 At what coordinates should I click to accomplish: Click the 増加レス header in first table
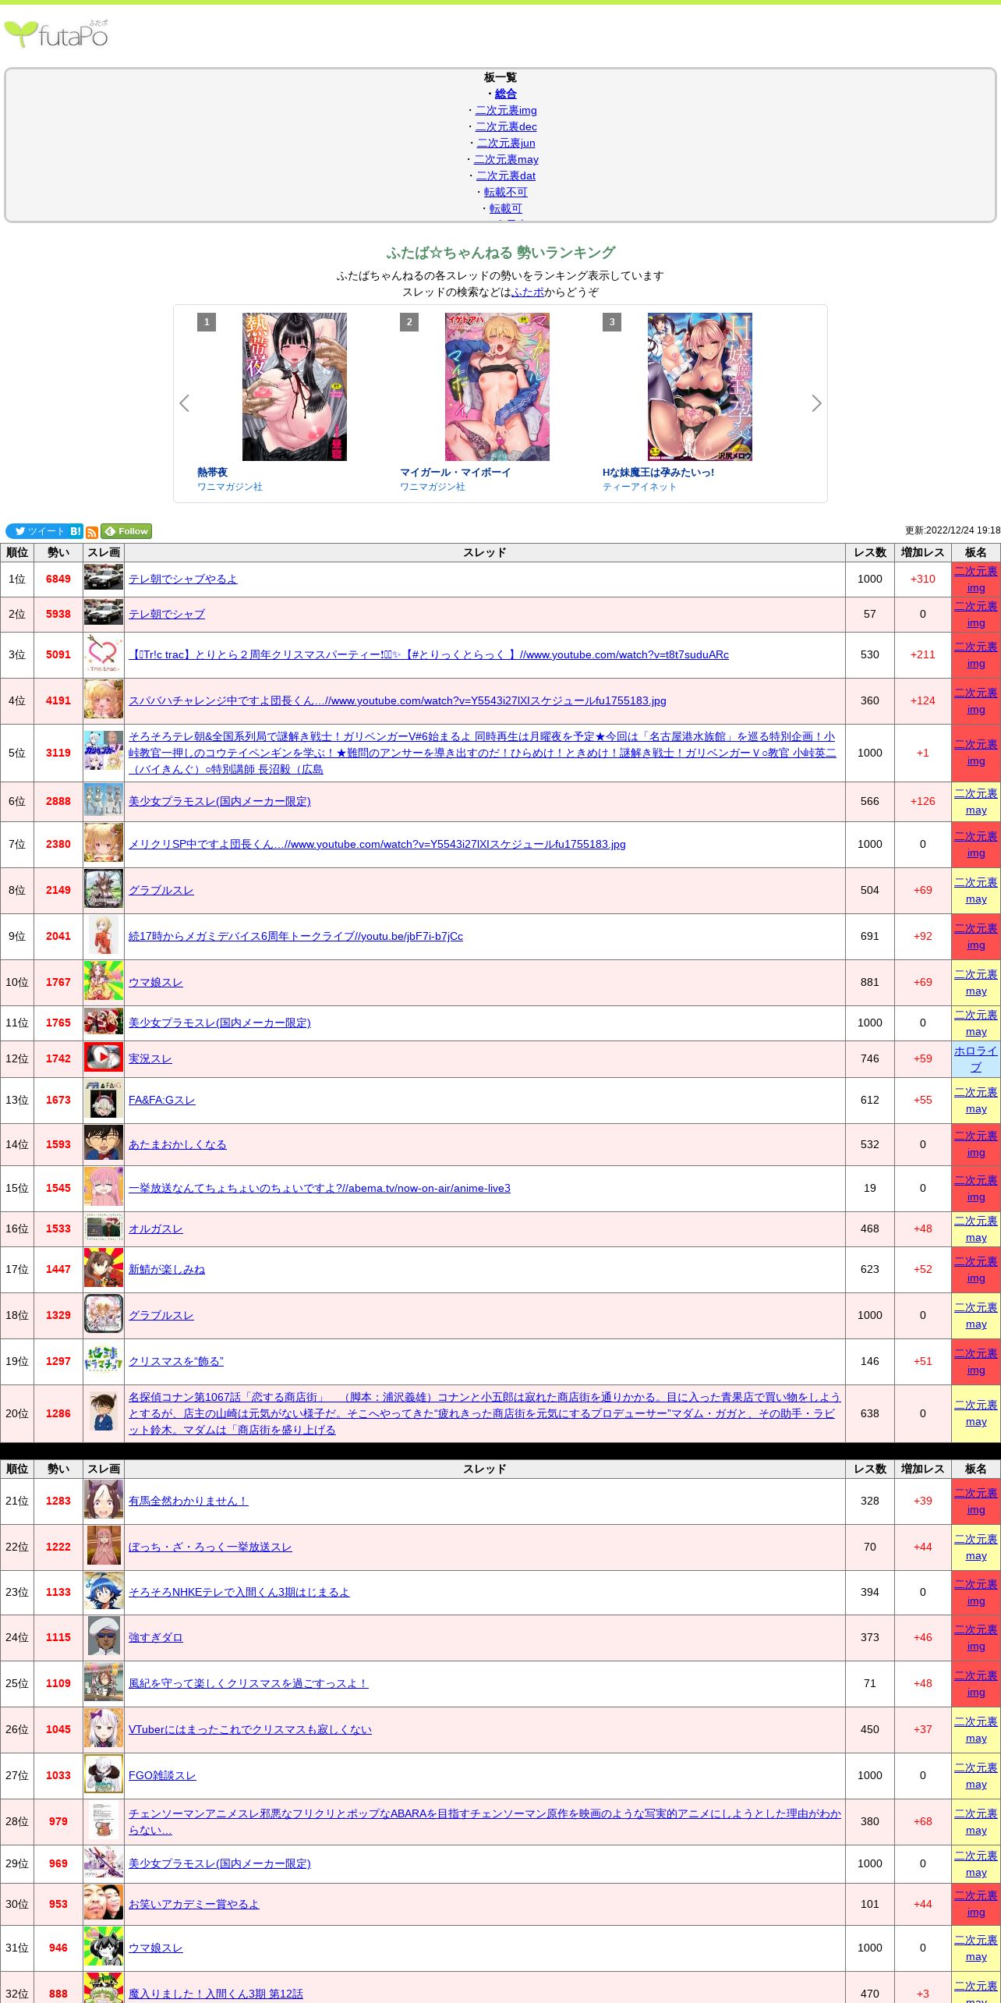pyautogui.click(x=923, y=552)
